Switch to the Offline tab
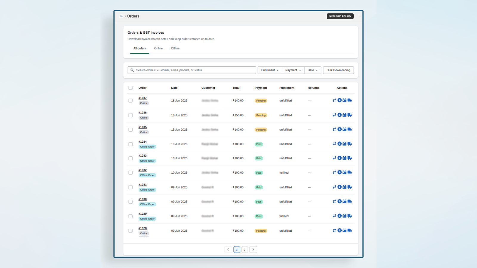Viewport: 477px width, 268px height. point(175,48)
